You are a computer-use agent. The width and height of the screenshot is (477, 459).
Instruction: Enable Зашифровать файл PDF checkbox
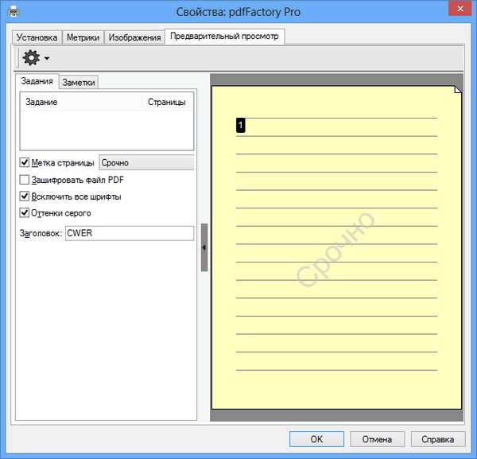click(25, 180)
